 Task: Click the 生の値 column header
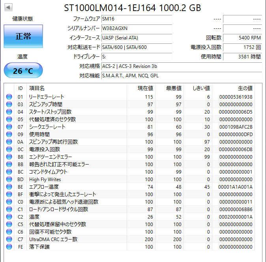(x=233, y=88)
